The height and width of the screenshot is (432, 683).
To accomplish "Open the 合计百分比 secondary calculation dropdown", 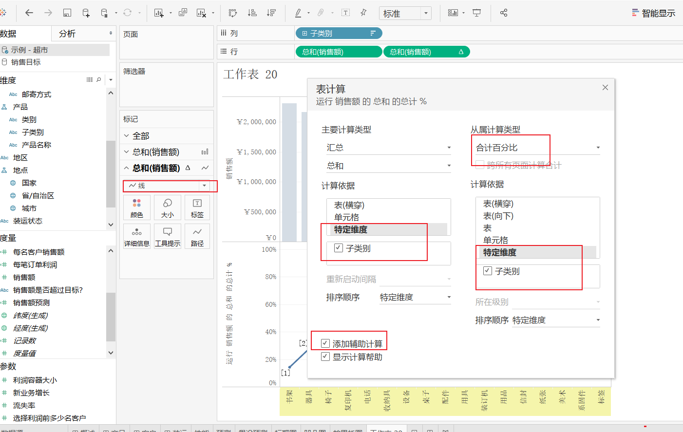I will click(538, 148).
